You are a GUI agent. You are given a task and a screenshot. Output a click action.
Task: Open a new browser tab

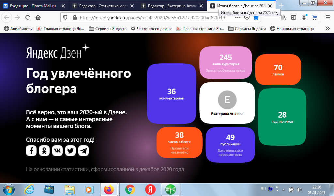281,6
